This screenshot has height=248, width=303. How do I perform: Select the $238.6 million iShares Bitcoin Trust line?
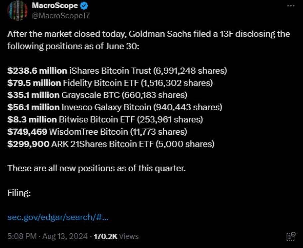(x=117, y=71)
